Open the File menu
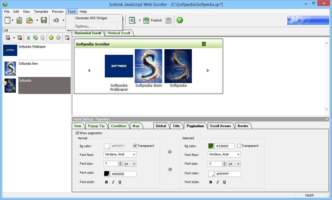332x200 pixels. [x=7, y=11]
